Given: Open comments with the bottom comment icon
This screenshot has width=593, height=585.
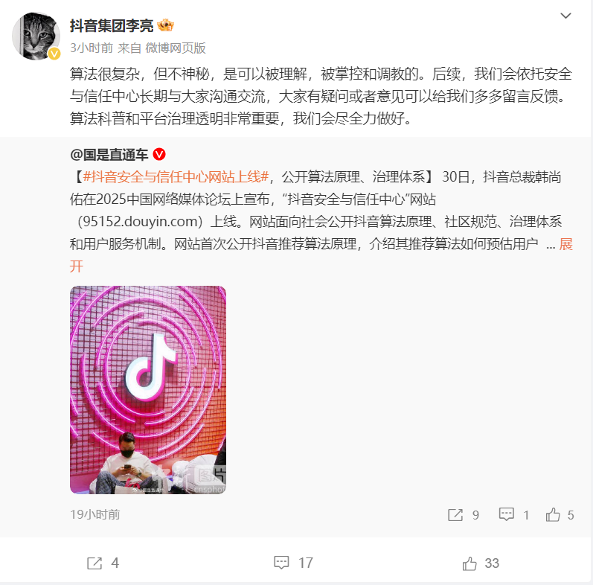Looking at the screenshot, I should pos(281,563).
